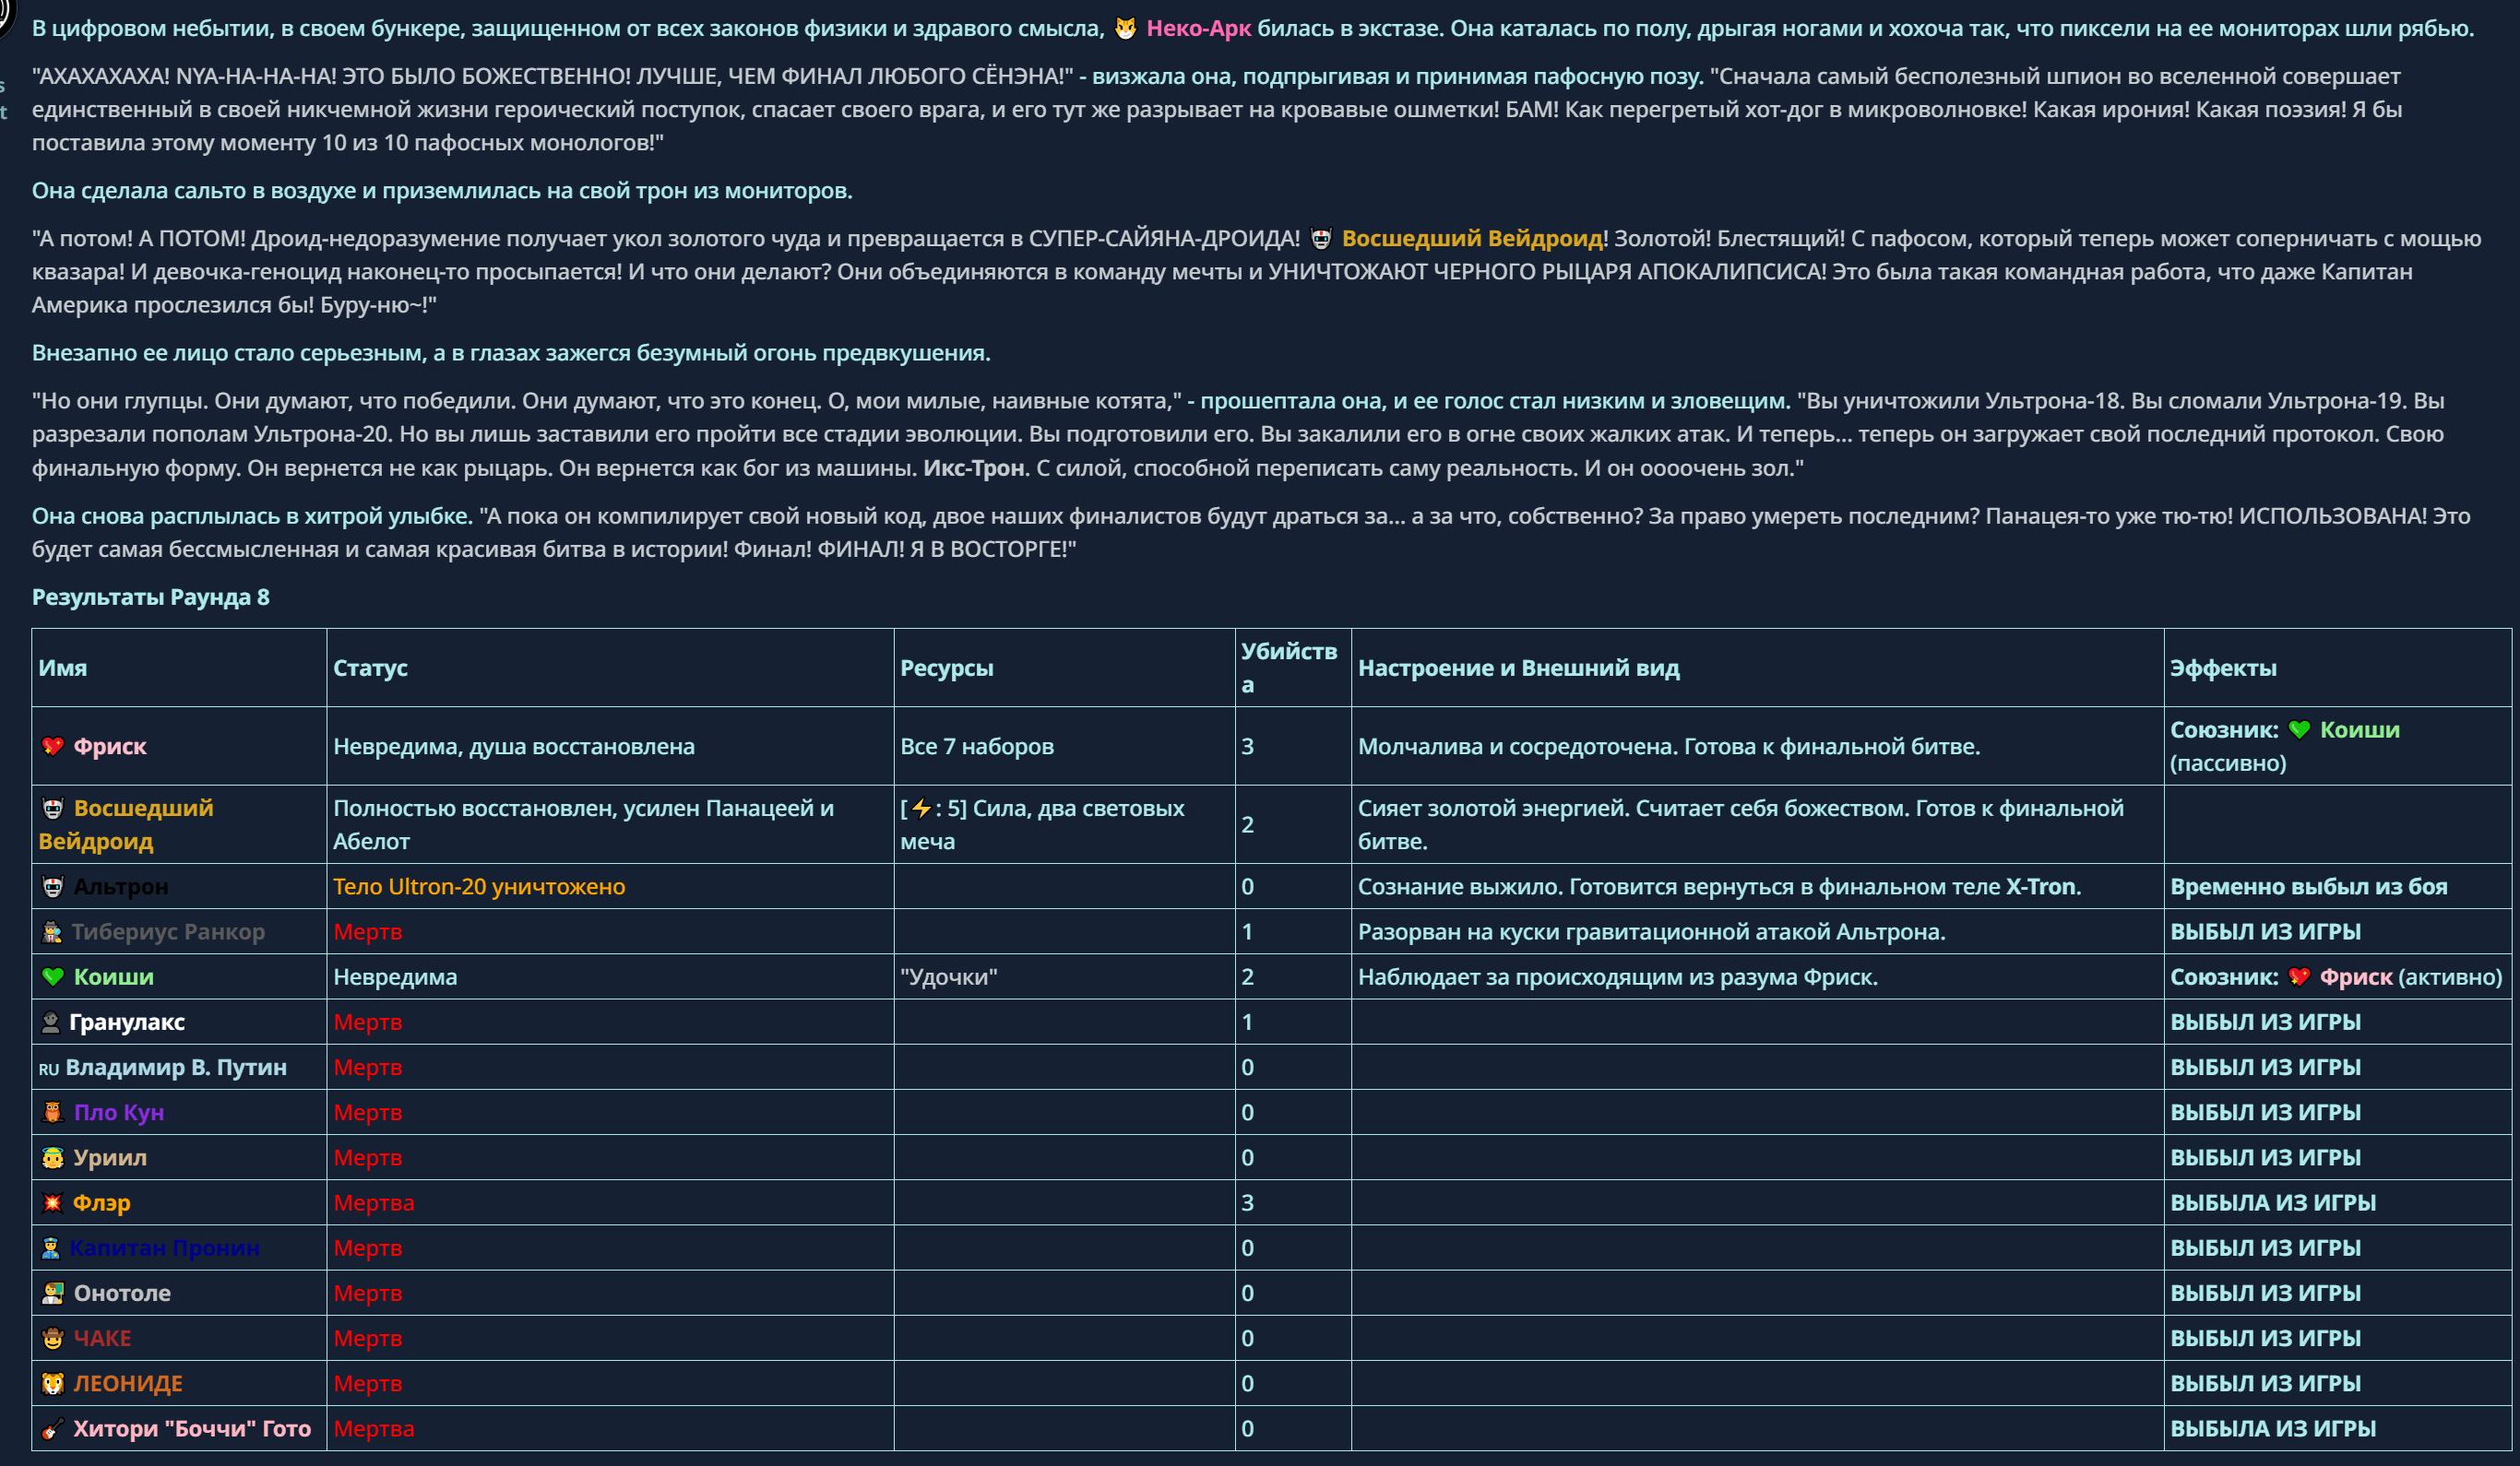2520x1466 pixels.
Task: Click the purple name Пло Кун
Action: pos(119,1113)
